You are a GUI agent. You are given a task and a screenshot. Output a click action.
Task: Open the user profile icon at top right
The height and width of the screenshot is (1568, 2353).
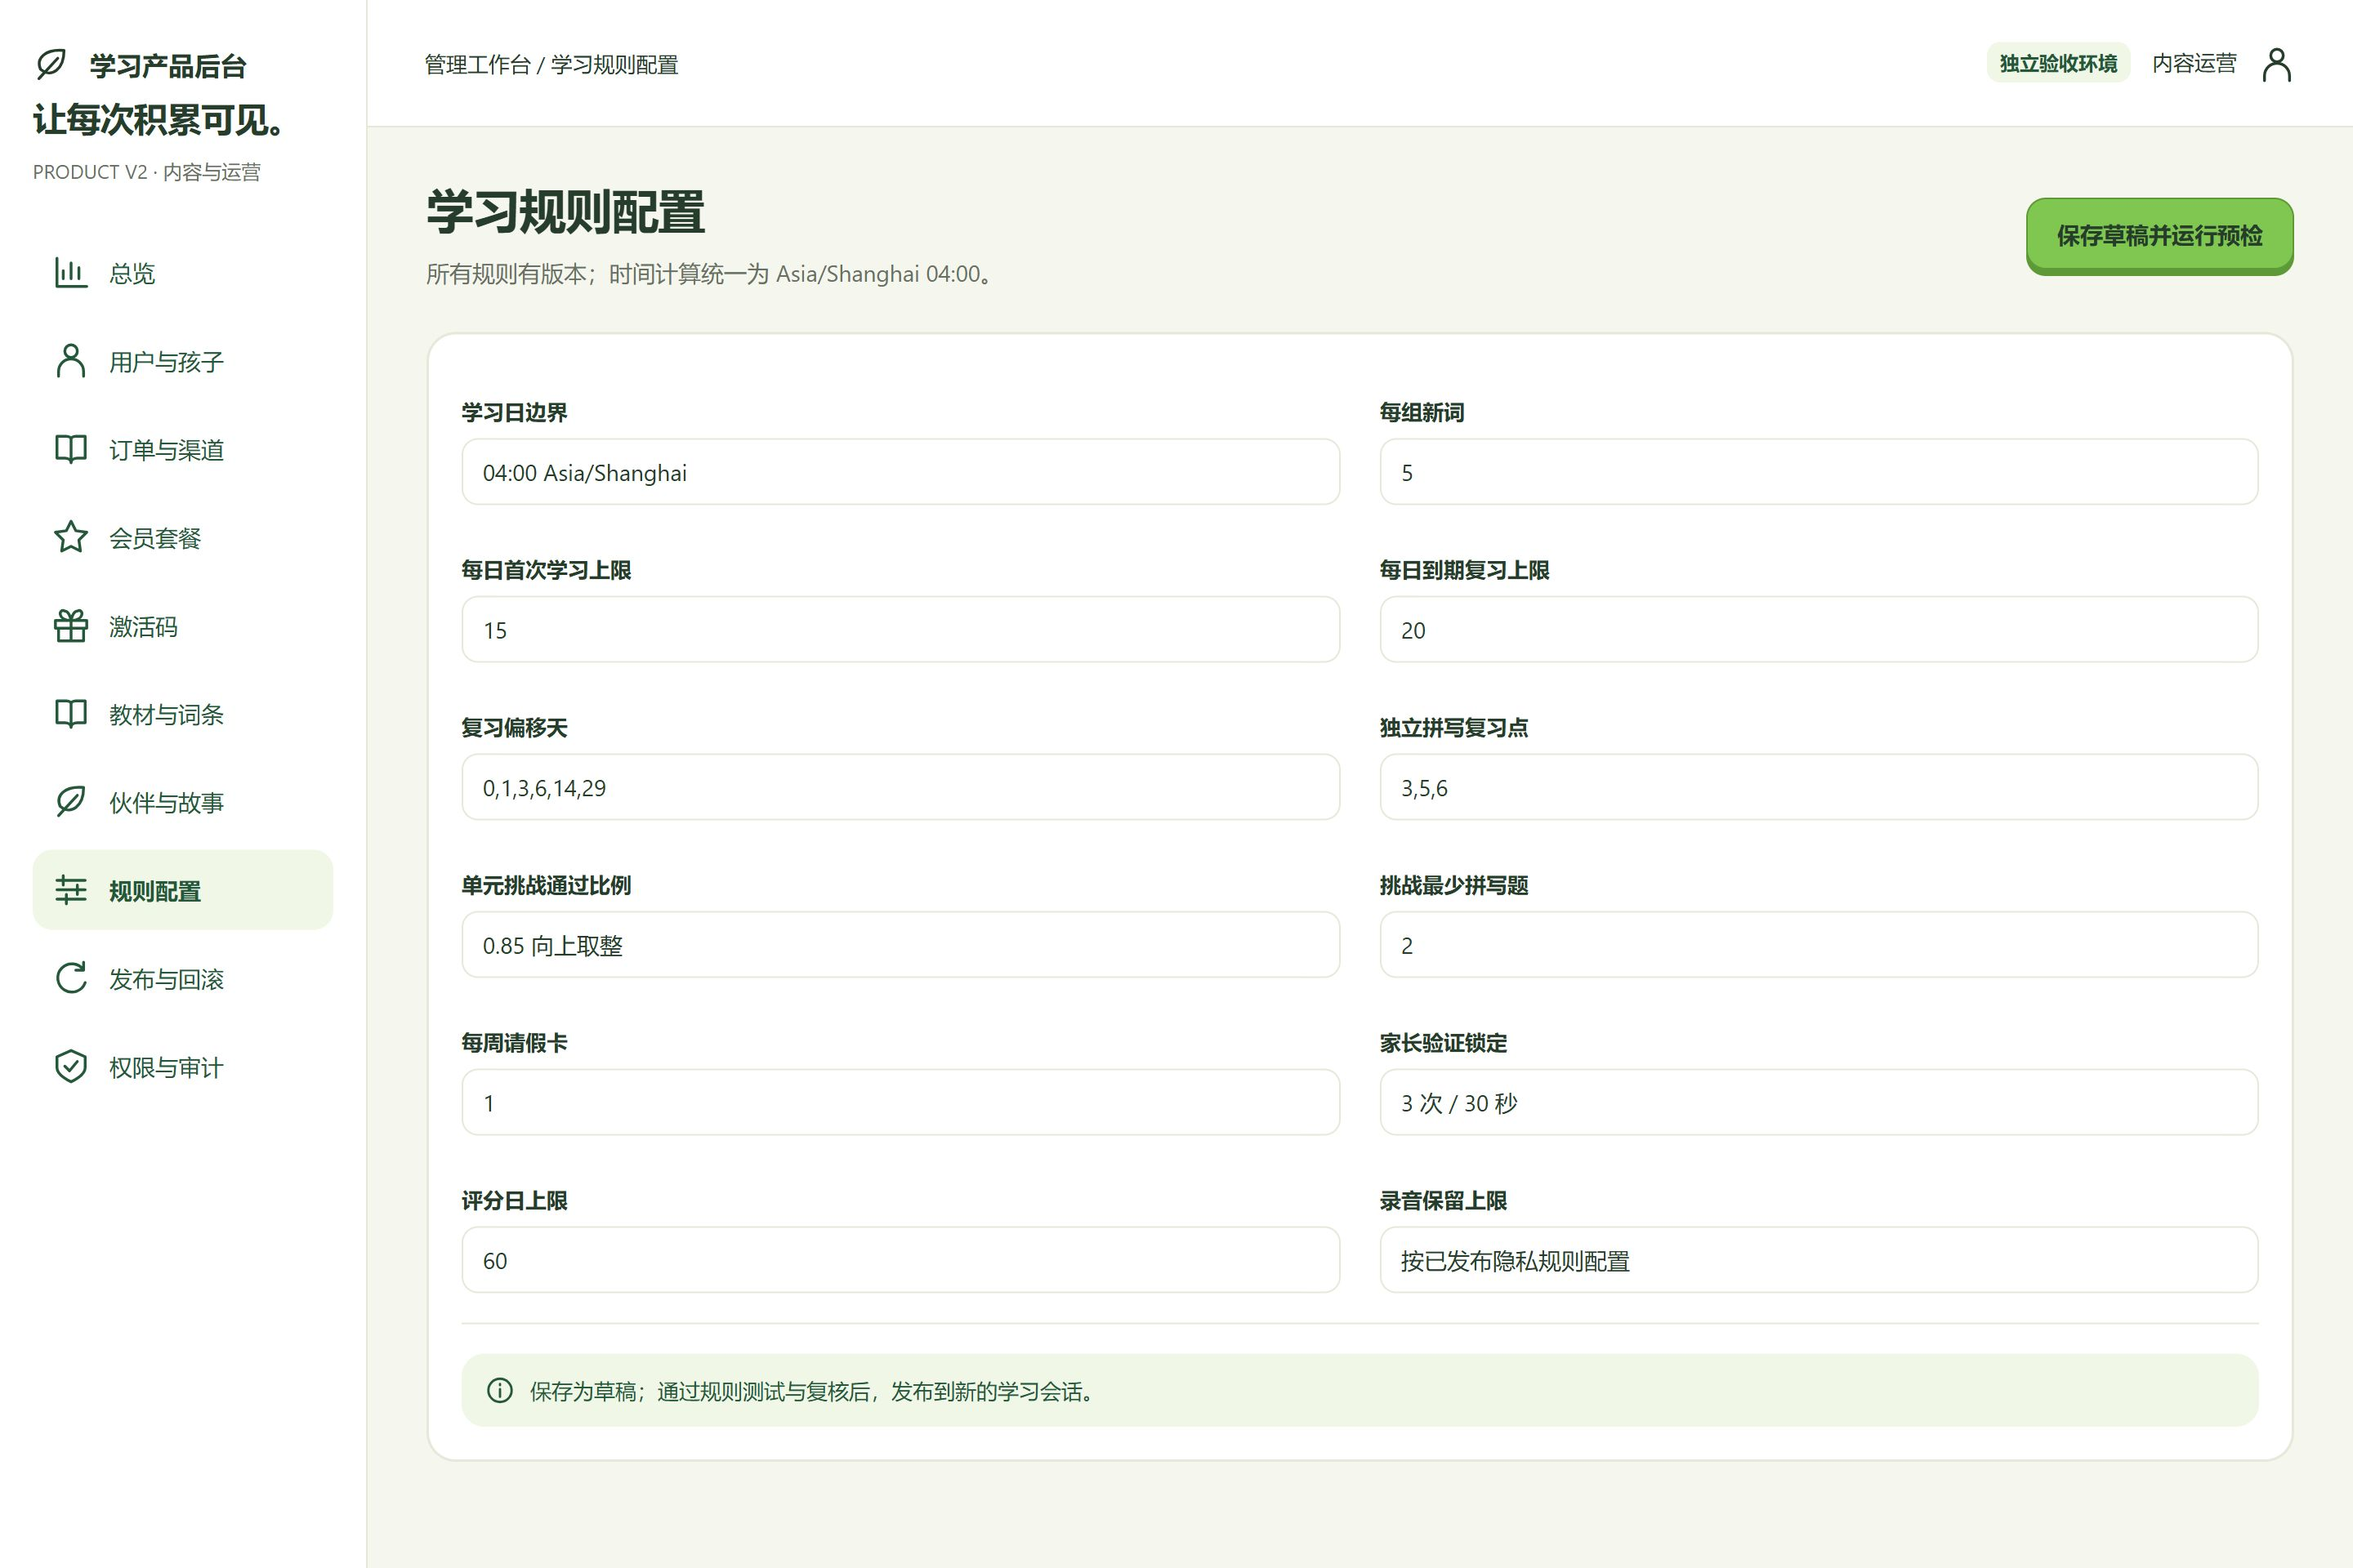point(2277,64)
